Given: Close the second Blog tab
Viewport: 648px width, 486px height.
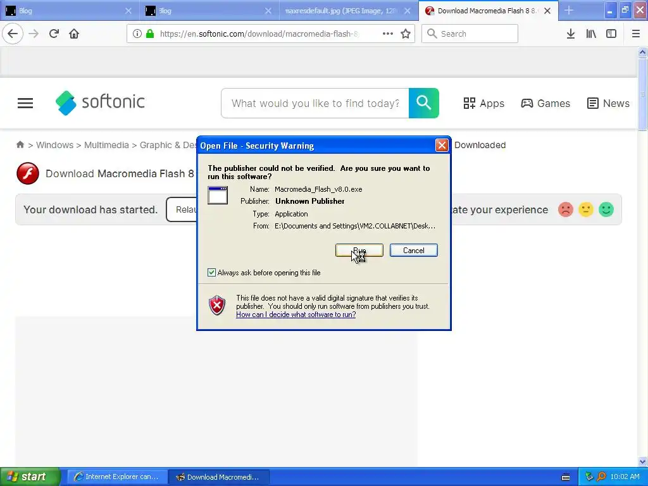Looking at the screenshot, I should coord(268,11).
